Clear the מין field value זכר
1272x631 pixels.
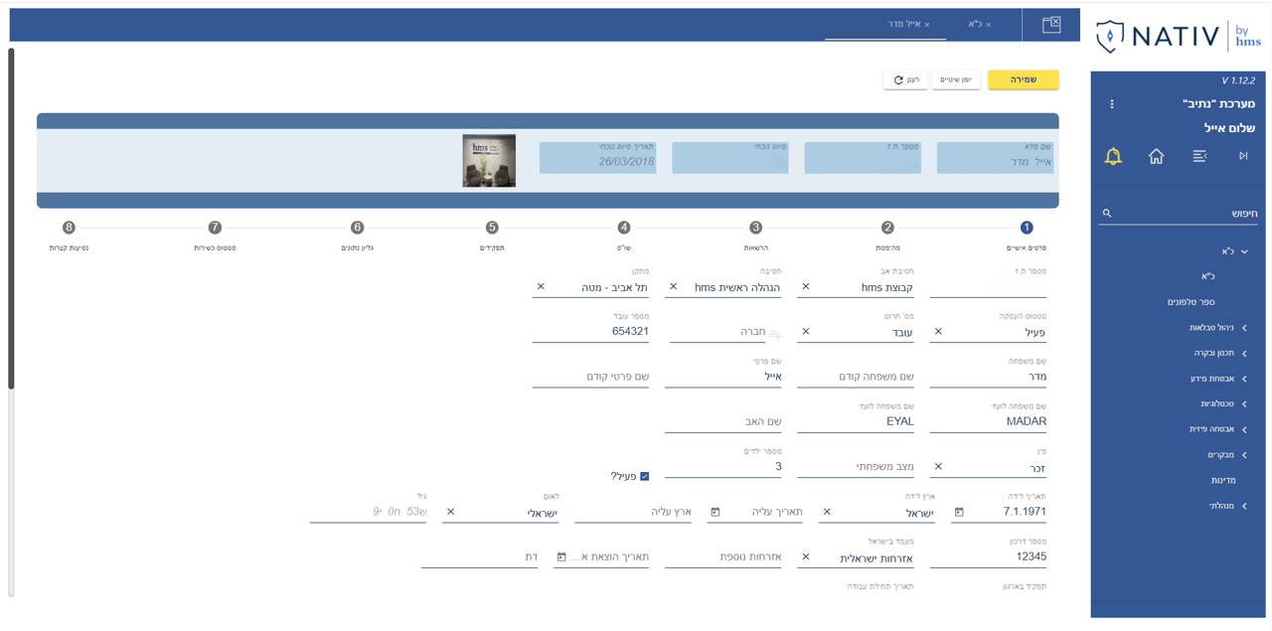938,466
